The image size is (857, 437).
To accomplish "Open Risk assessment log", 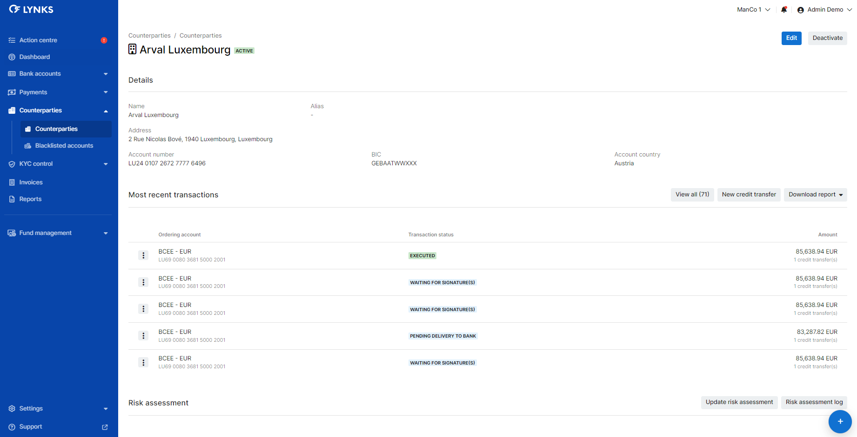I will click(814, 402).
